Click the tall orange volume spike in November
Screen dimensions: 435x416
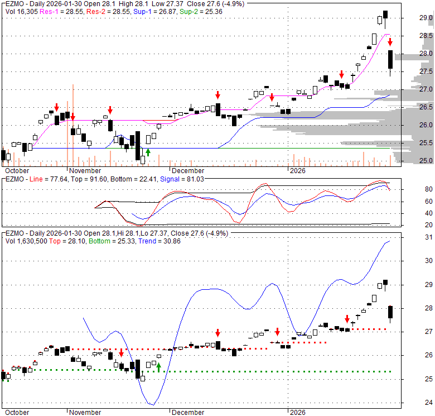point(73,124)
